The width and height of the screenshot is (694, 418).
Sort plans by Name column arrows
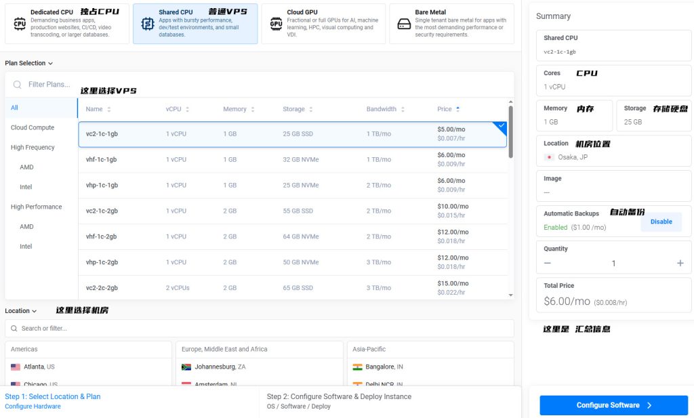pyautogui.click(x=109, y=109)
